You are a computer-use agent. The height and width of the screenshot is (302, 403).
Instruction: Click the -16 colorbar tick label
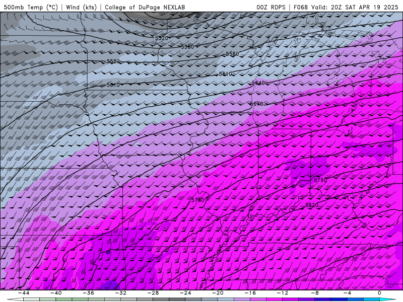click(x=250, y=293)
